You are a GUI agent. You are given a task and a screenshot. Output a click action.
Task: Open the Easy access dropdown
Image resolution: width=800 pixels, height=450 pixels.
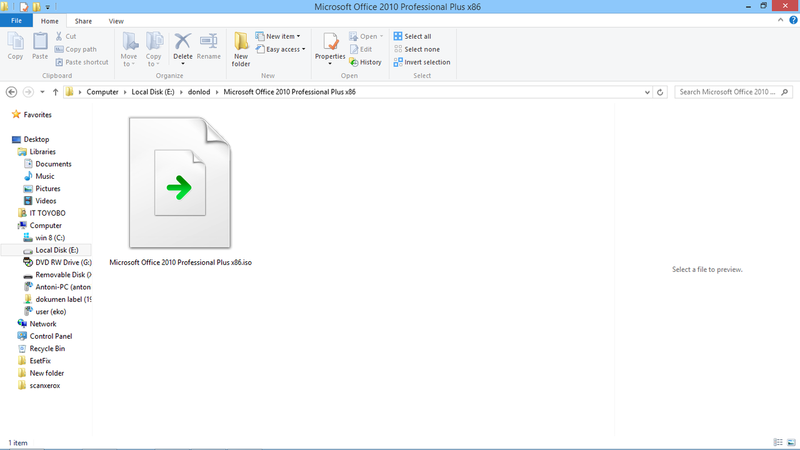tap(281, 49)
